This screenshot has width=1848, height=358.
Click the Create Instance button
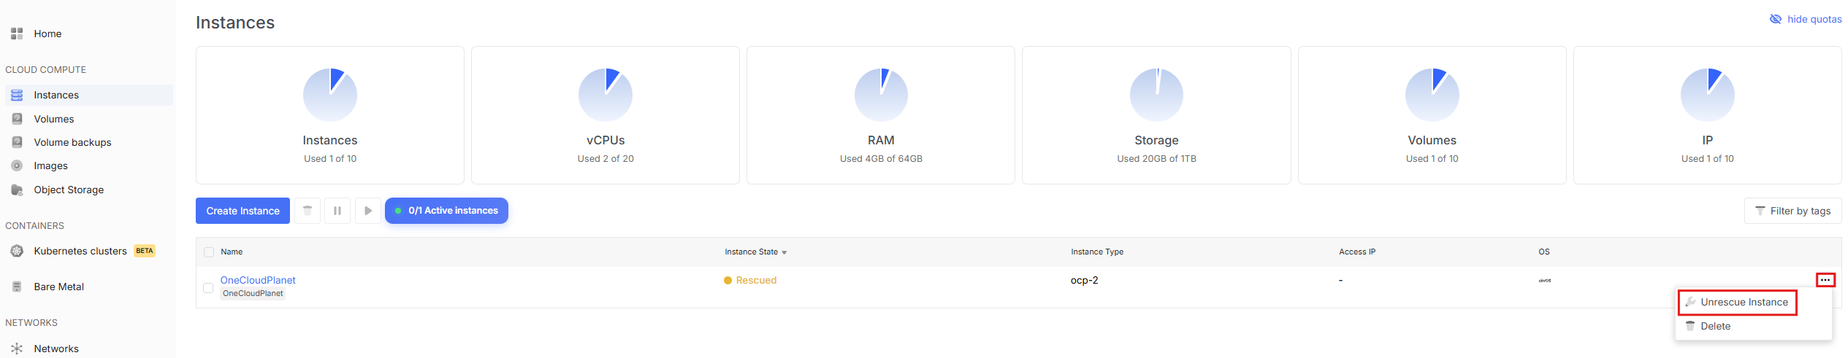243,211
